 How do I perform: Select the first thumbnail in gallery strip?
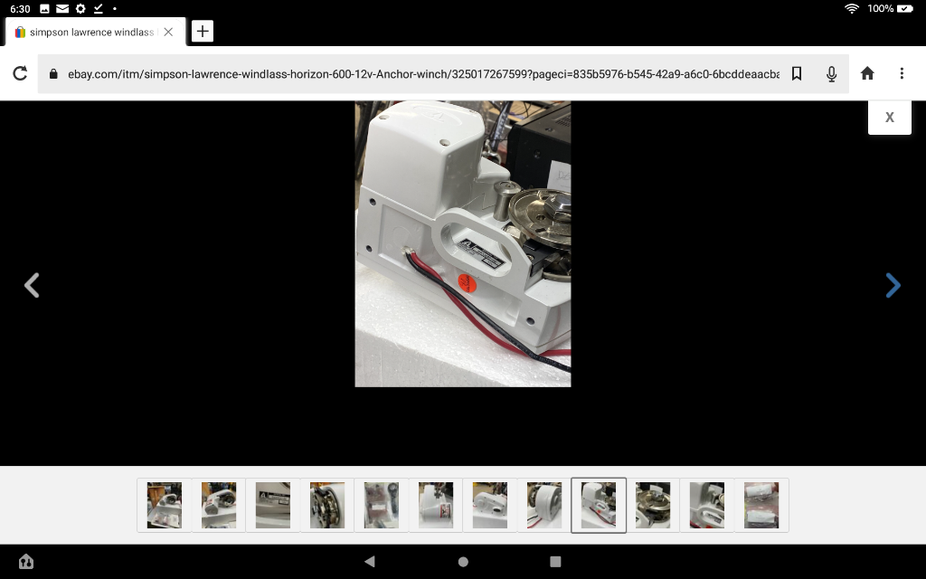coord(165,505)
